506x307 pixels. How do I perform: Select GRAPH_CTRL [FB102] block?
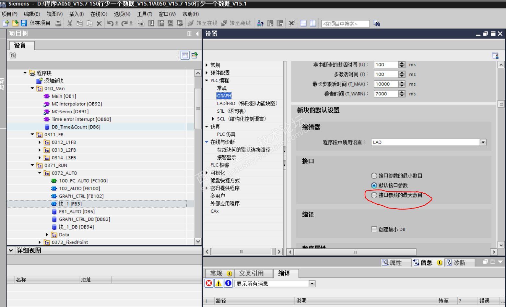point(81,196)
